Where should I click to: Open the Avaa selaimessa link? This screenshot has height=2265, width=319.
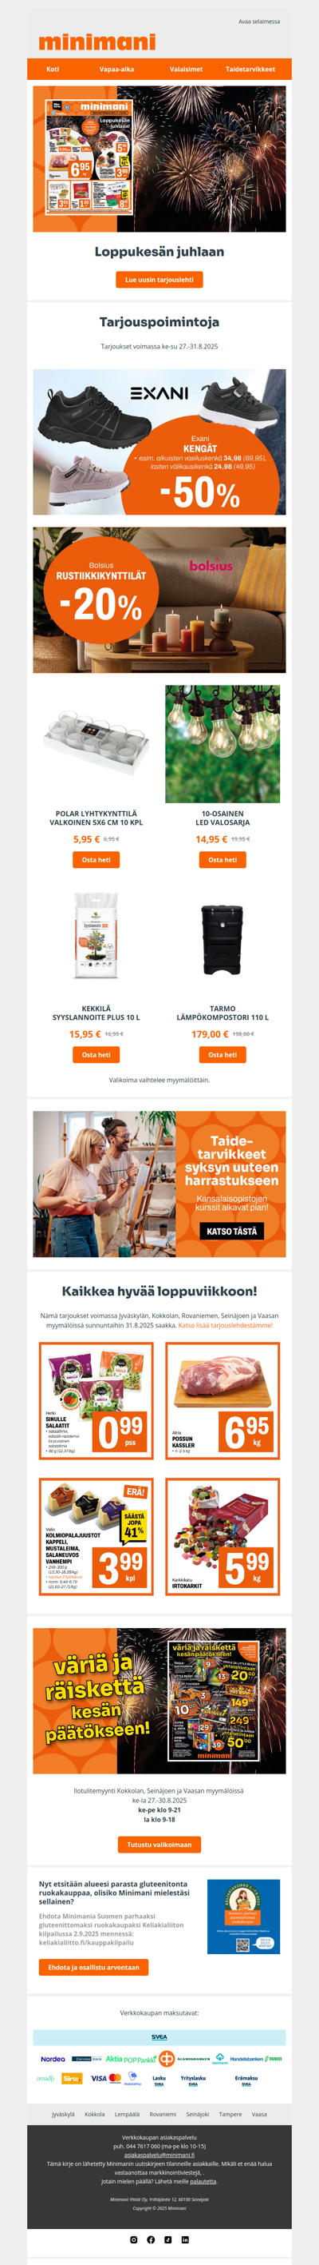[259, 21]
